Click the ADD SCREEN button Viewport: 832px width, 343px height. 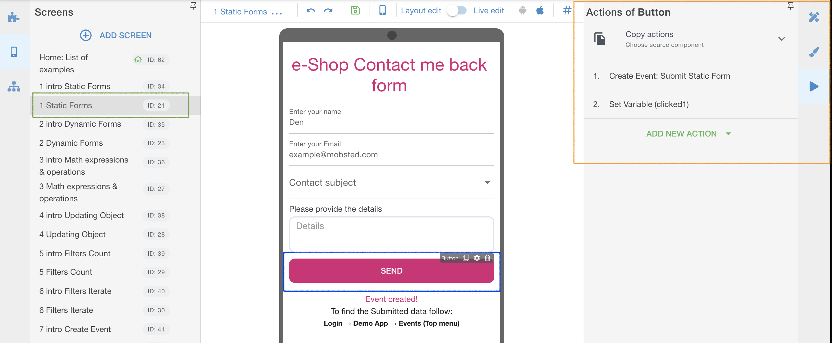[x=116, y=35]
